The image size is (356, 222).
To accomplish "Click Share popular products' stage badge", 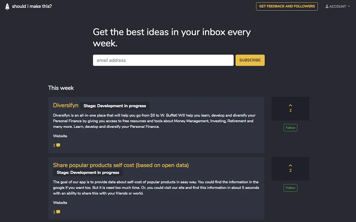I will click(88, 172).
